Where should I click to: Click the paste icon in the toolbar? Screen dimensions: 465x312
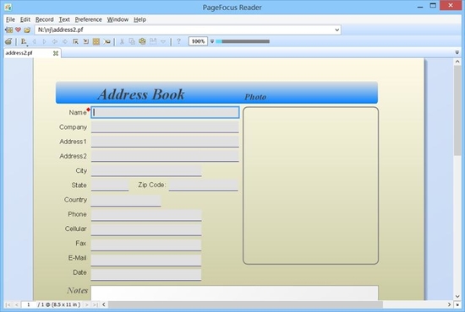coord(142,41)
